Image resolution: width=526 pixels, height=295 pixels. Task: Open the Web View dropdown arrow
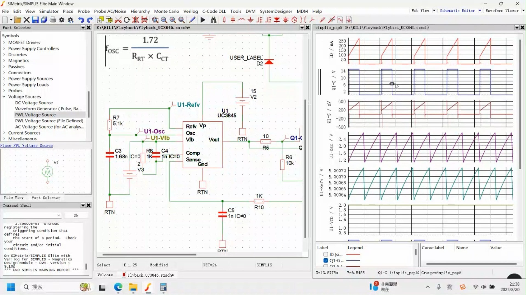tap(434, 11)
